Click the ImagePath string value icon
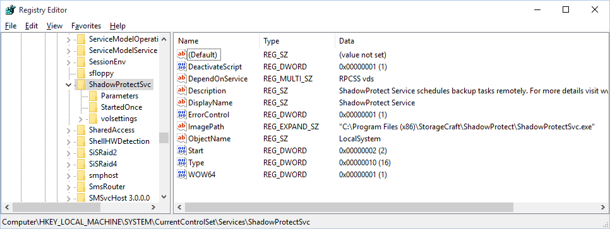This screenshot has width=610, height=229. 182,126
